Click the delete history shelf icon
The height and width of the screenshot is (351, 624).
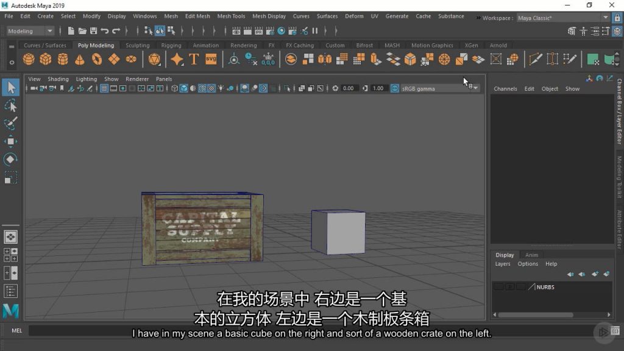click(x=251, y=59)
